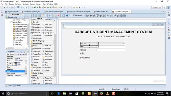Viewport: 171px width, 96px height.
Task: Click the Cut scissors icon in designer toolbar
Action: [50, 15]
